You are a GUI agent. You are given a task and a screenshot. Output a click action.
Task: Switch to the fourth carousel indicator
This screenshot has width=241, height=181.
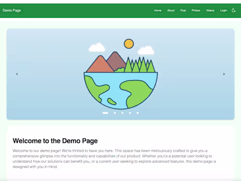(x=130, y=113)
